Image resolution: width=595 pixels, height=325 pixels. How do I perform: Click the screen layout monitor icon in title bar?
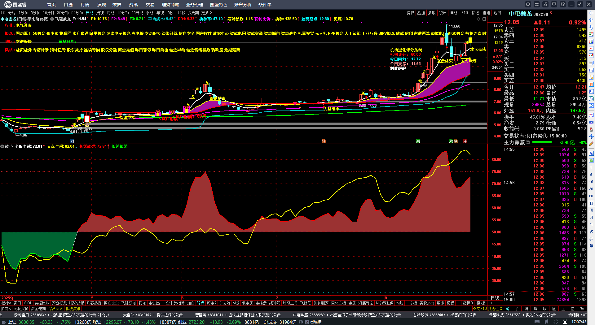[554, 4]
